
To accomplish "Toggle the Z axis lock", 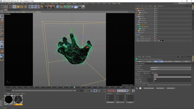I will click(38, 7).
